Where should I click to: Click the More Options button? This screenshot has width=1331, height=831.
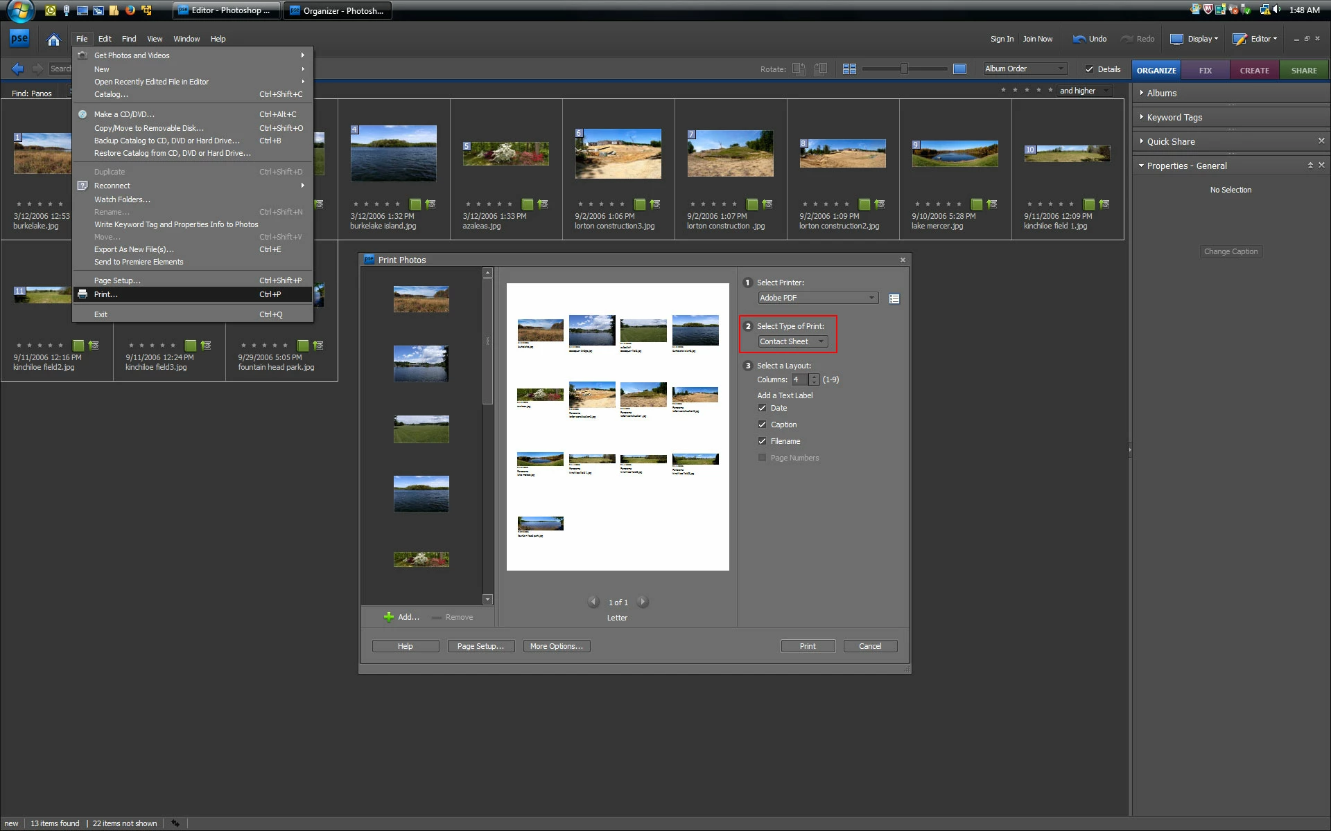[x=556, y=646]
